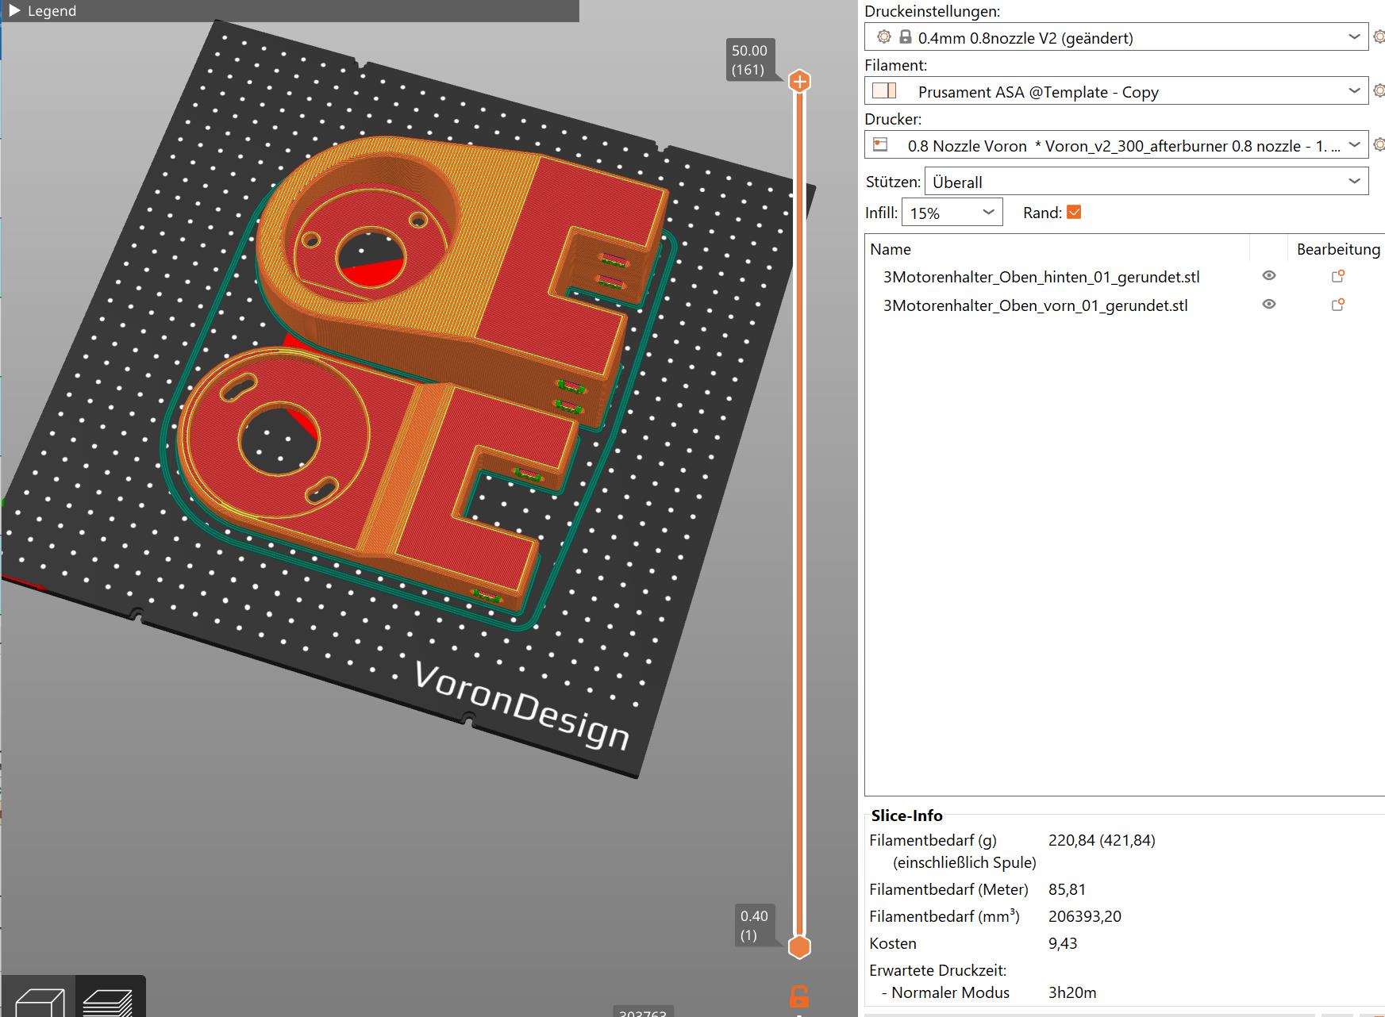Grab the bottom hexagon thumb of the layer slider

[x=799, y=946]
